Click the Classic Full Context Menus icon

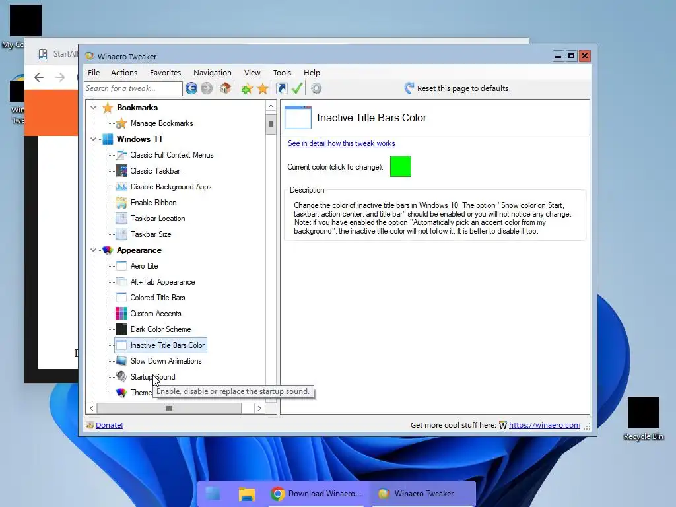121,154
